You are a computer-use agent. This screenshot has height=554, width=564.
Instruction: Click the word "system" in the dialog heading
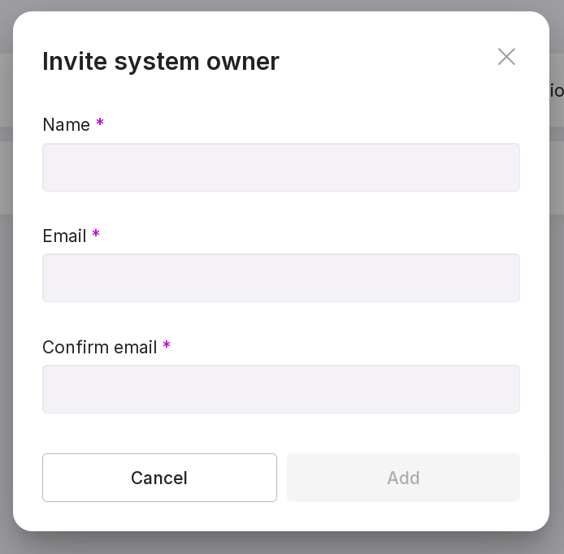(157, 62)
